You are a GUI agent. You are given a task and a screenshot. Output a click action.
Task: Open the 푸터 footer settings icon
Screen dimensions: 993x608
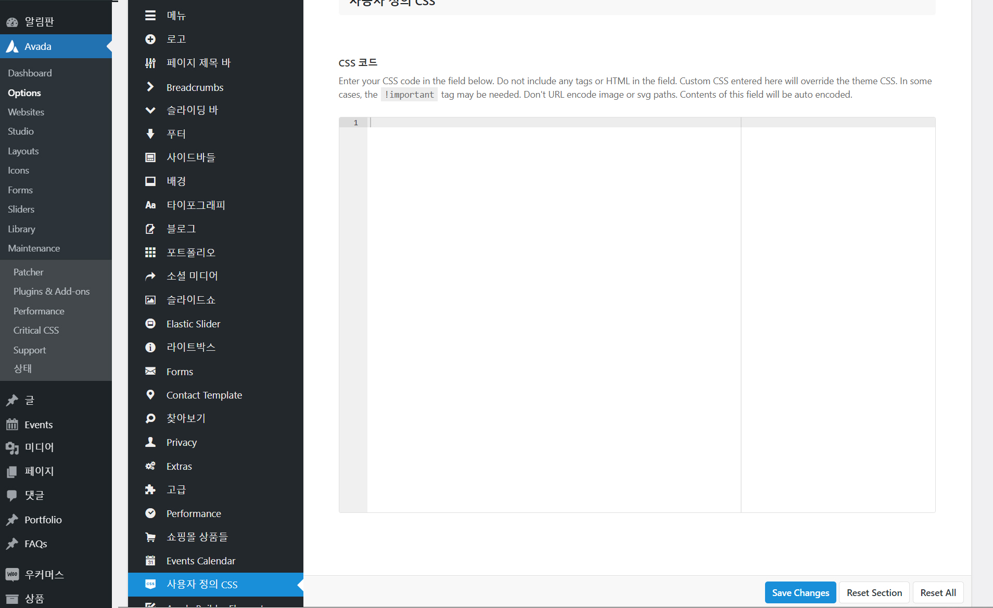pyautogui.click(x=150, y=134)
